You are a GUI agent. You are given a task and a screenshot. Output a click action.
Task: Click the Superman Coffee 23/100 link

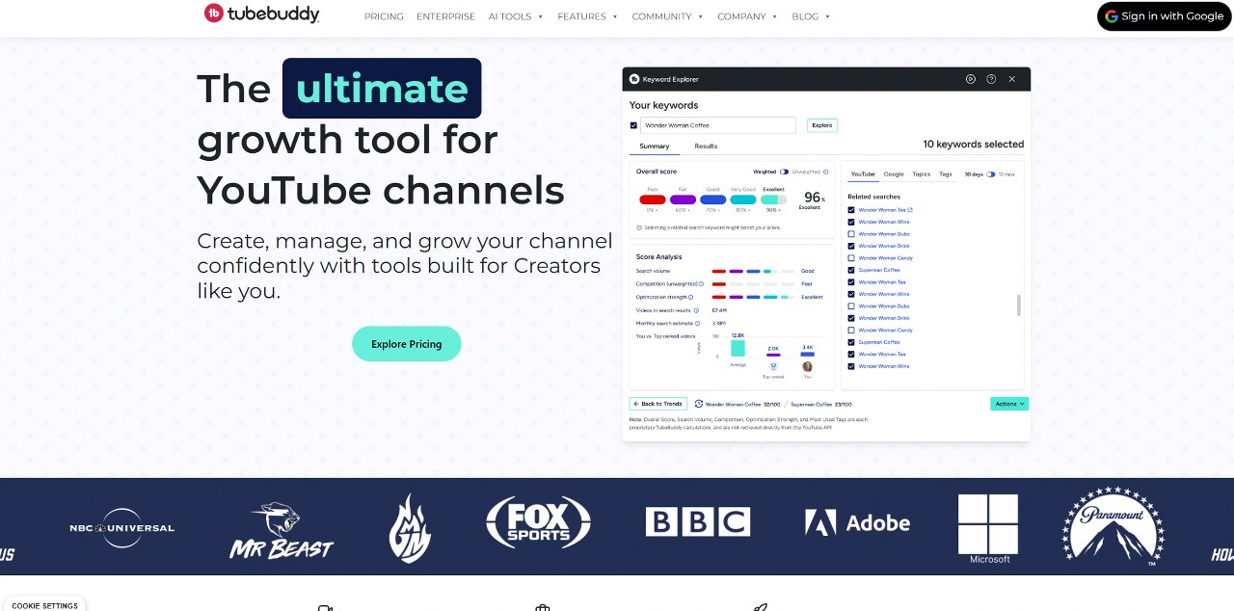tap(821, 405)
